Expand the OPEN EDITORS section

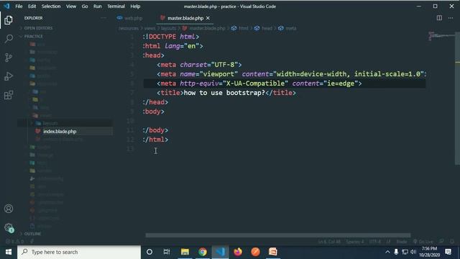coord(38,28)
